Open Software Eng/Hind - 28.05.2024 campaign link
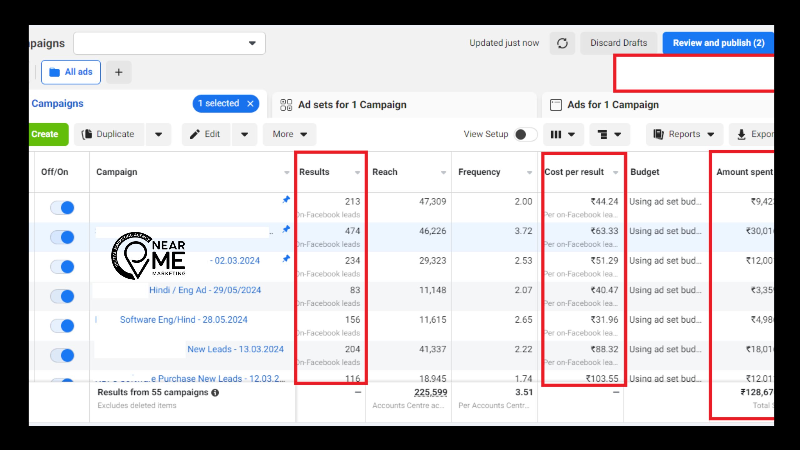This screenshot has height=450, width=800. [x=183, y=319]
